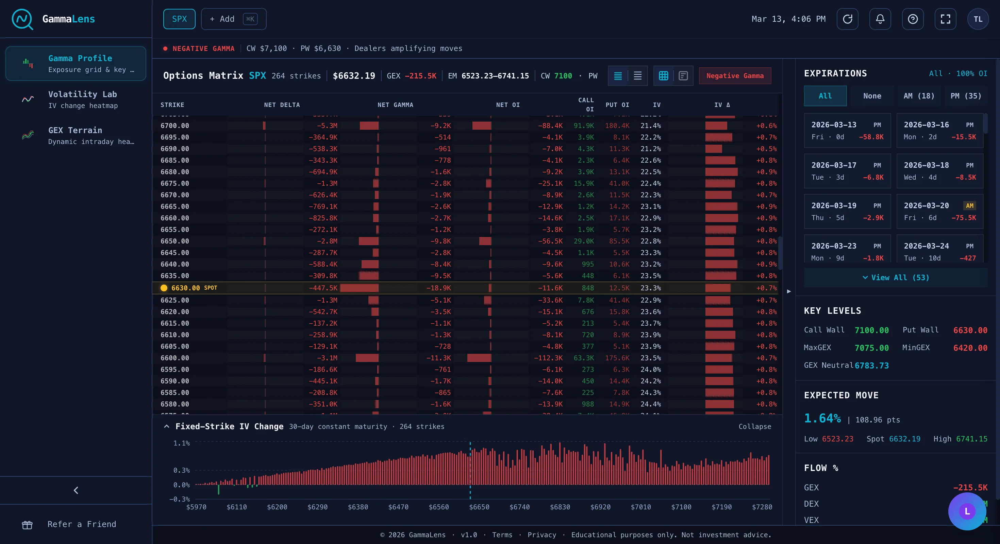Viewport: 1000px width, 544px height.
Task: Expand View All 53 expirations
Action: point(895,277)
